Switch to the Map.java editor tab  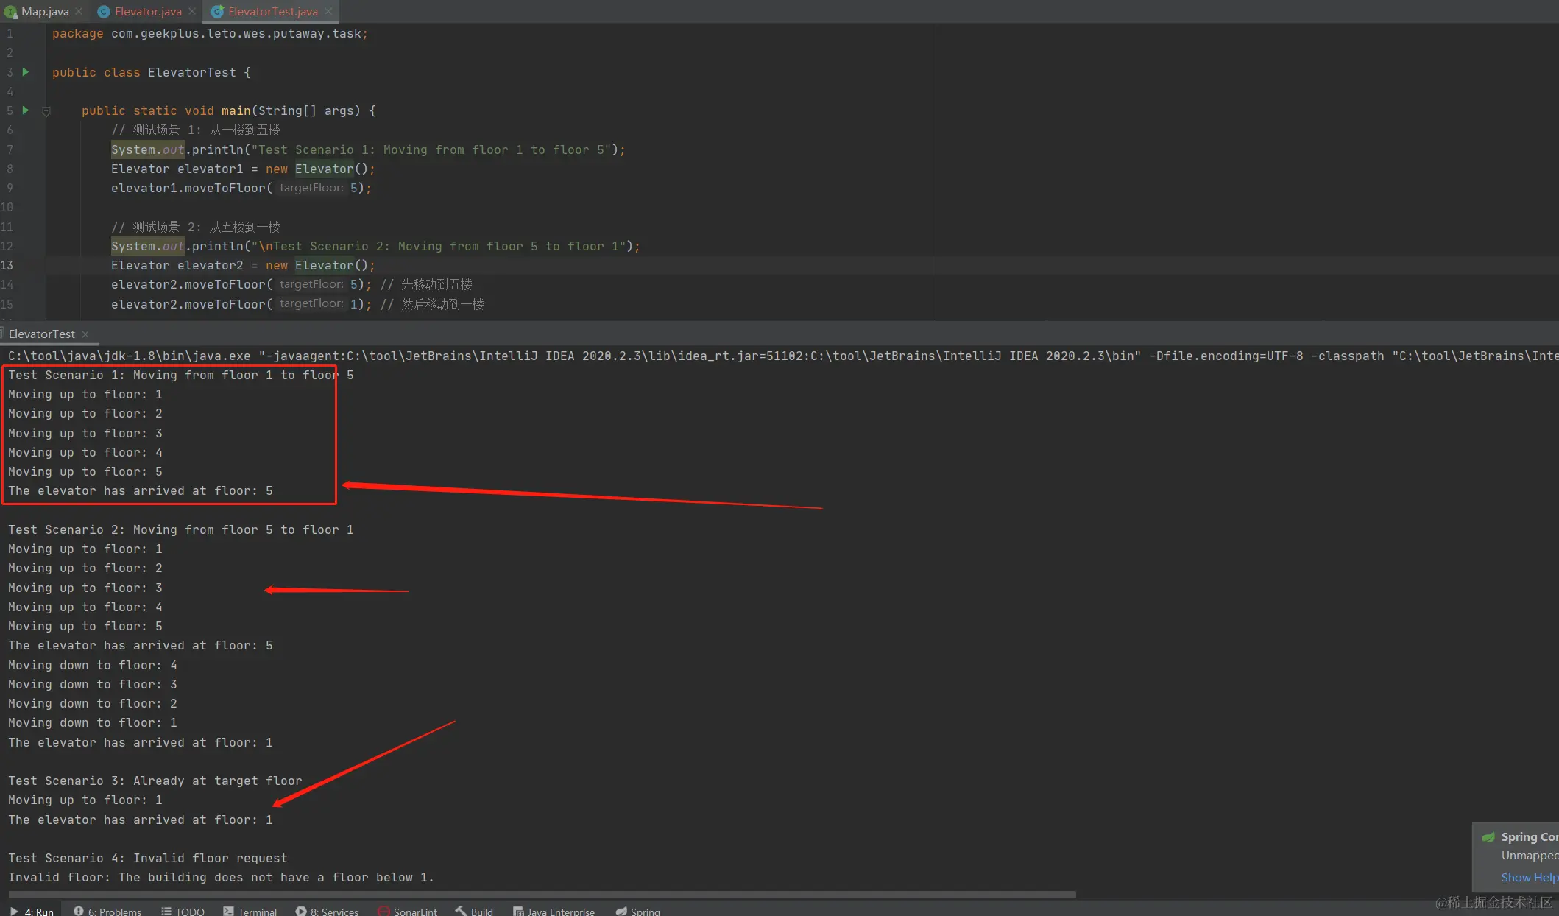[x=44, y=11]
